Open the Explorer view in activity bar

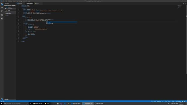click(2, 4)
